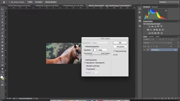
Task: Switch to HF0A9986.jpg document tab
Action: coord(74,6)
